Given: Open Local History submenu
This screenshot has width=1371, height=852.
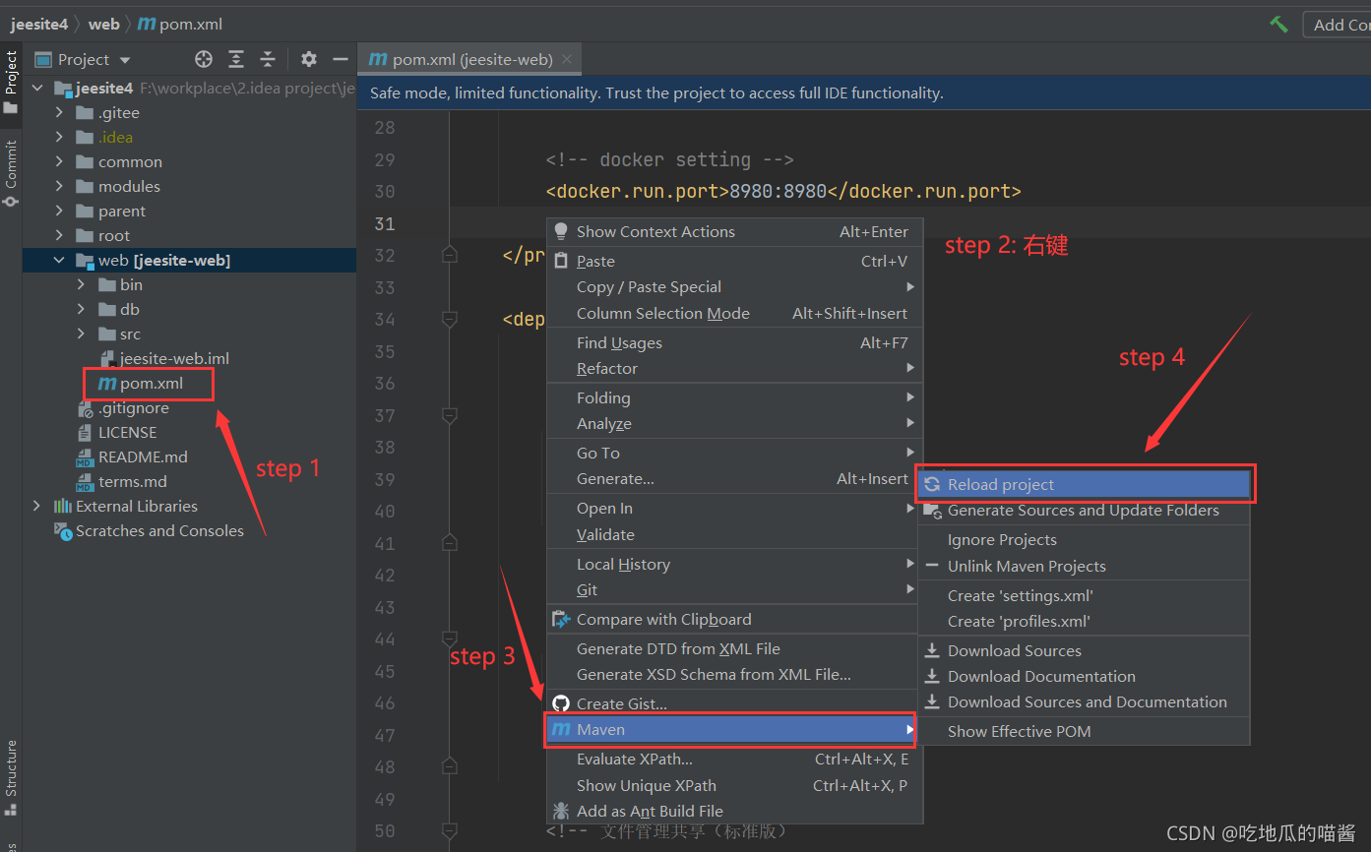Looking at the screenshot, I should 734,564.
